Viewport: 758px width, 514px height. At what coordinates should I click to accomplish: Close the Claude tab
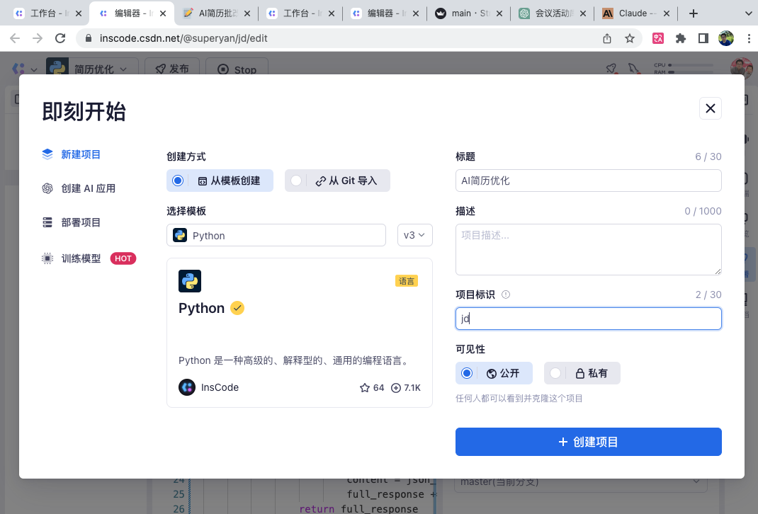click(x=667, y=13)
